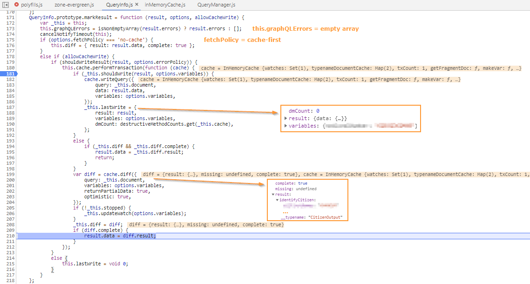The width and height of the screenshot is (530, 284).
Task: Collapse the identifyCitizen object in the diff popup
Action: (x=277, y=200)
